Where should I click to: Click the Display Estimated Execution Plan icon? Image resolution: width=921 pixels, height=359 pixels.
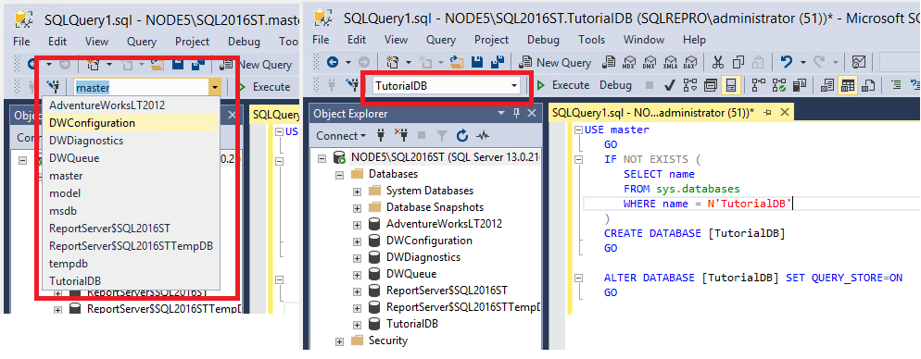[690, 86]
